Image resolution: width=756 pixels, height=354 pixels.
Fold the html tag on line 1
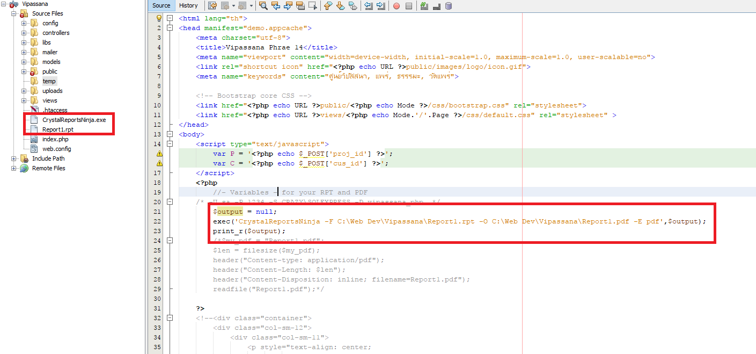click(x=170, y=18)
